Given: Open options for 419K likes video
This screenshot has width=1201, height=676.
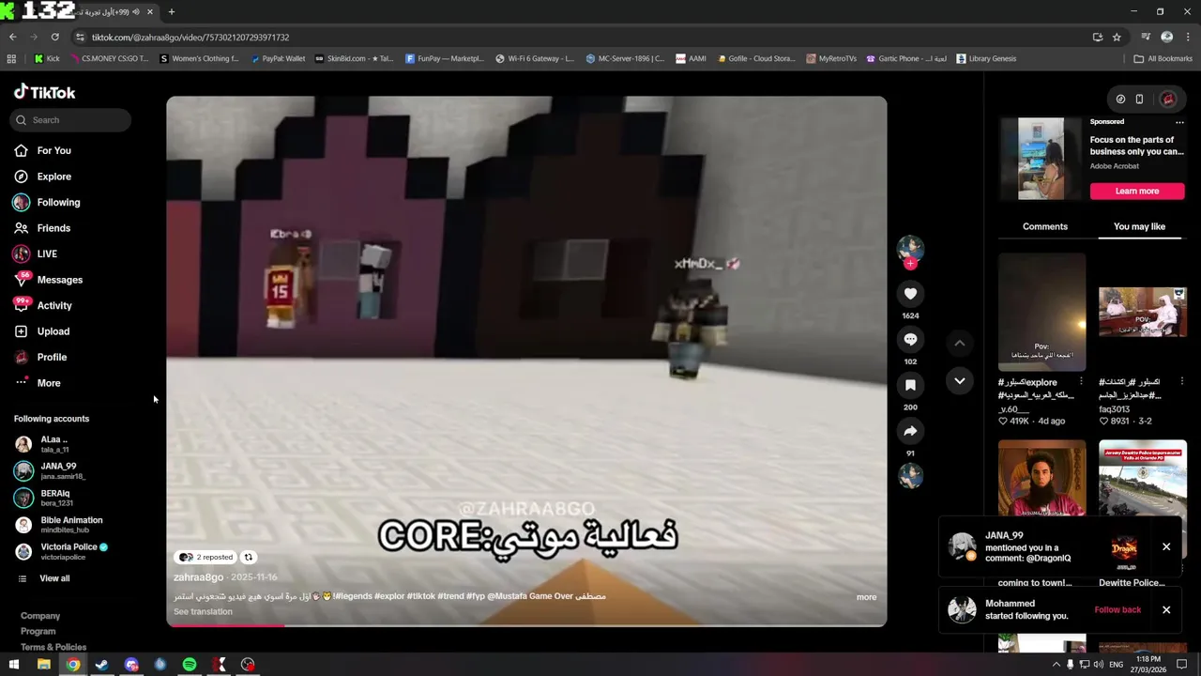Looking at the screenshot, I should pos(1081,381).
